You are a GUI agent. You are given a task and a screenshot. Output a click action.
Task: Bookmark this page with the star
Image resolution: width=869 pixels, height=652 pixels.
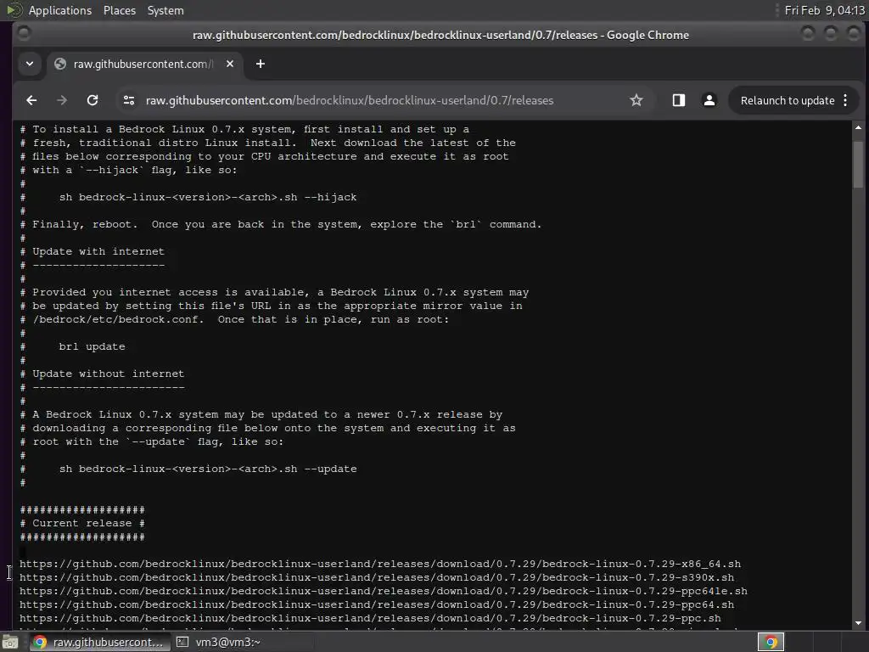click(x=636, y=100)
